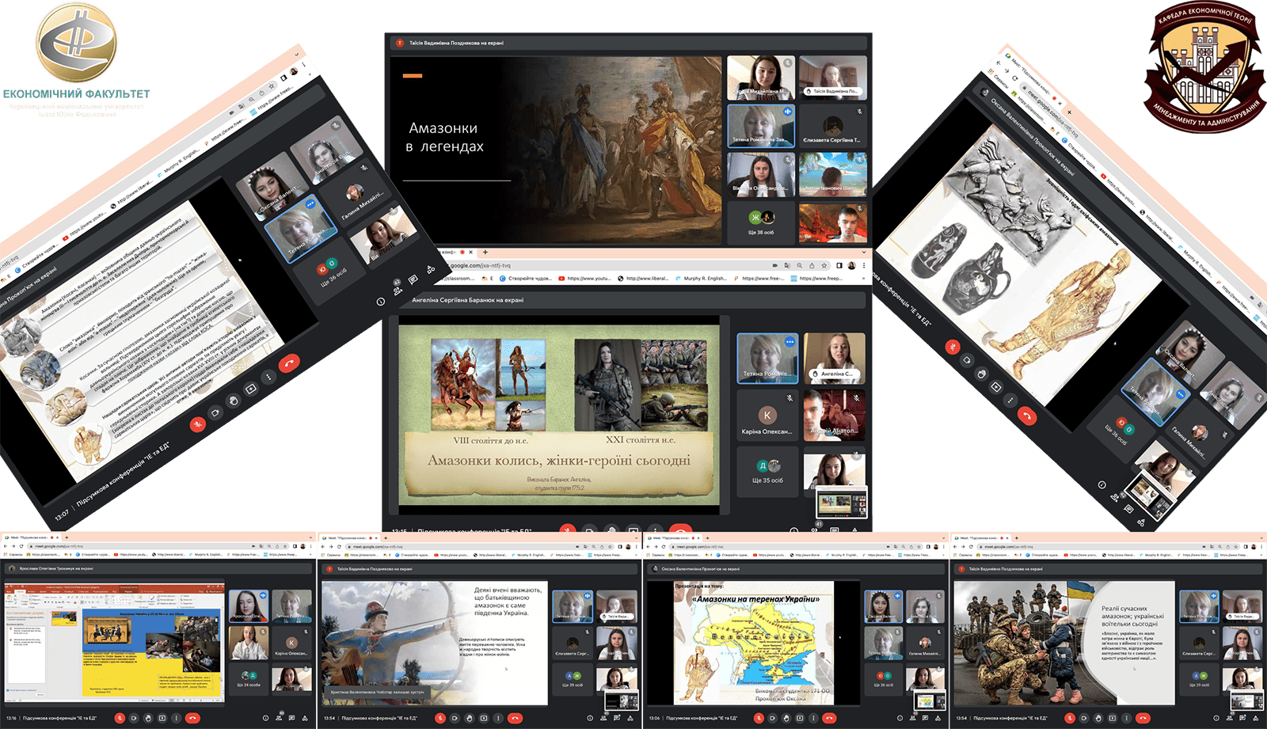Open chat in the Ярослава Трохимчук screen window
Screen dimensions: 1267x729
[x=292, y=718]
